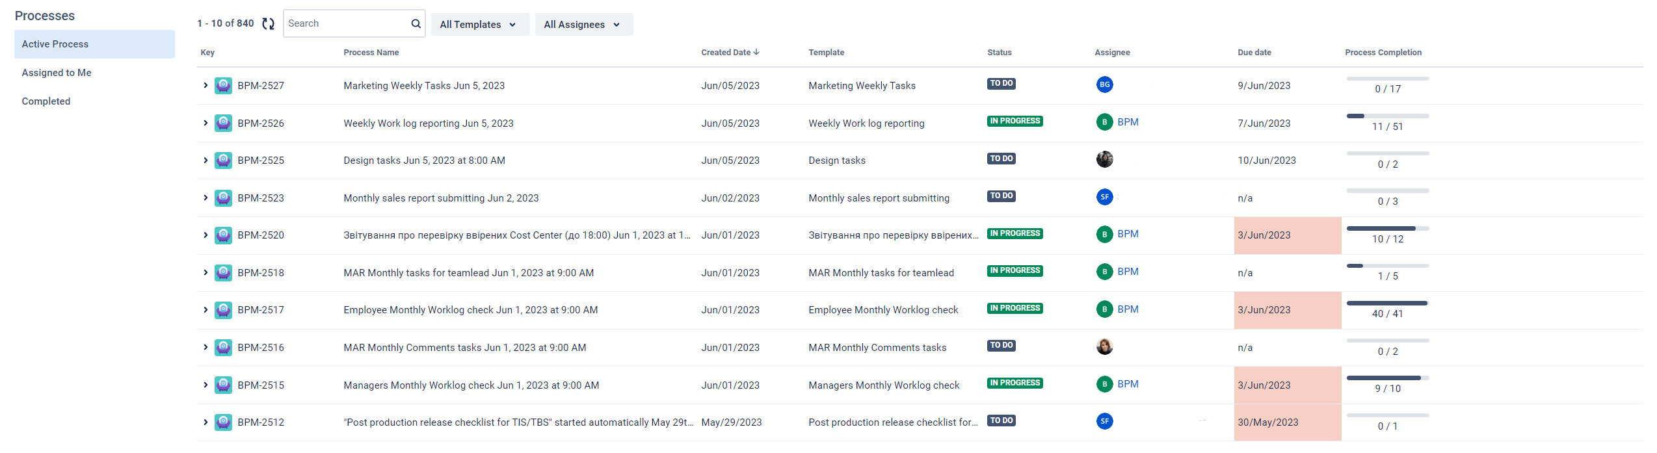Open Marketing Weekly Tasks Jun 5, 2023 process
1657x453 pixels.
(x=424, y=86)
